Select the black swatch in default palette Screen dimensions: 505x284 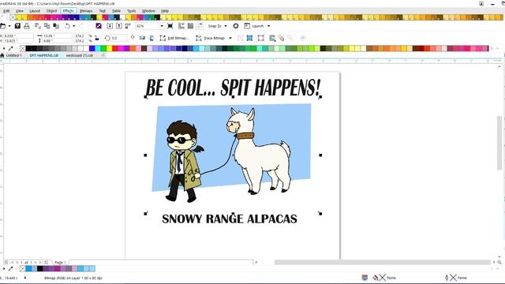click(28, 49)
